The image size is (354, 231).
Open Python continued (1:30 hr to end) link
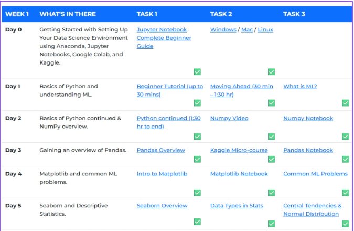click(168, 122)
